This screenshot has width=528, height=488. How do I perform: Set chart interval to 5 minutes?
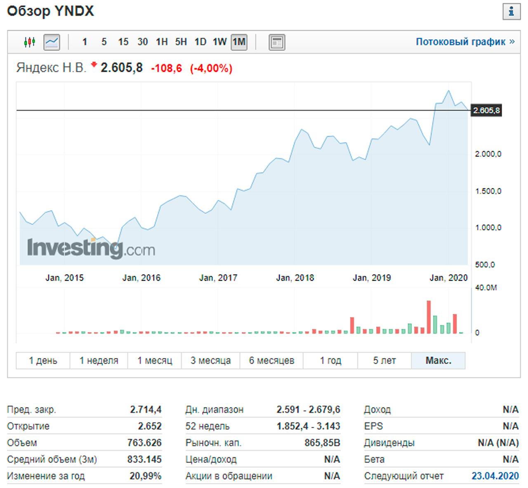point(104,42)
